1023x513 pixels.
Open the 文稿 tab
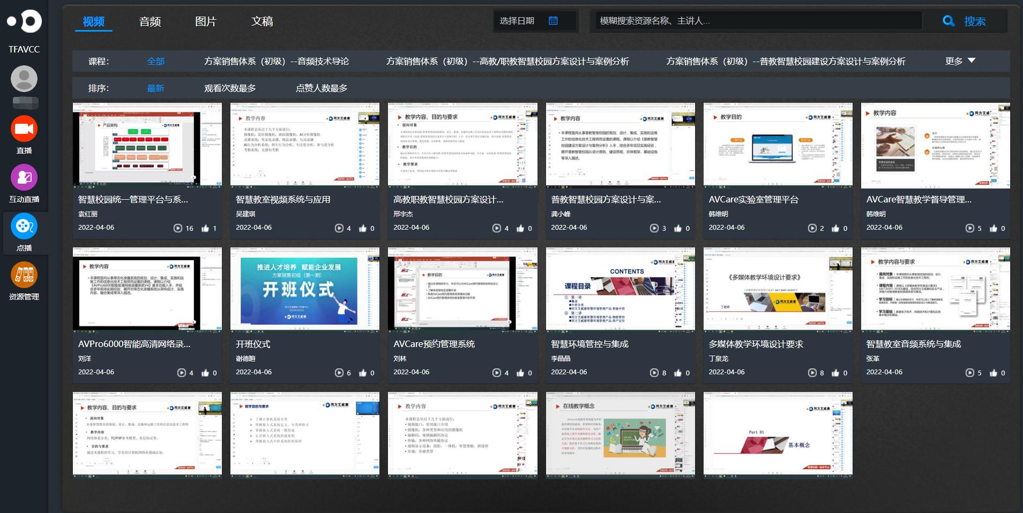(262, 21)
